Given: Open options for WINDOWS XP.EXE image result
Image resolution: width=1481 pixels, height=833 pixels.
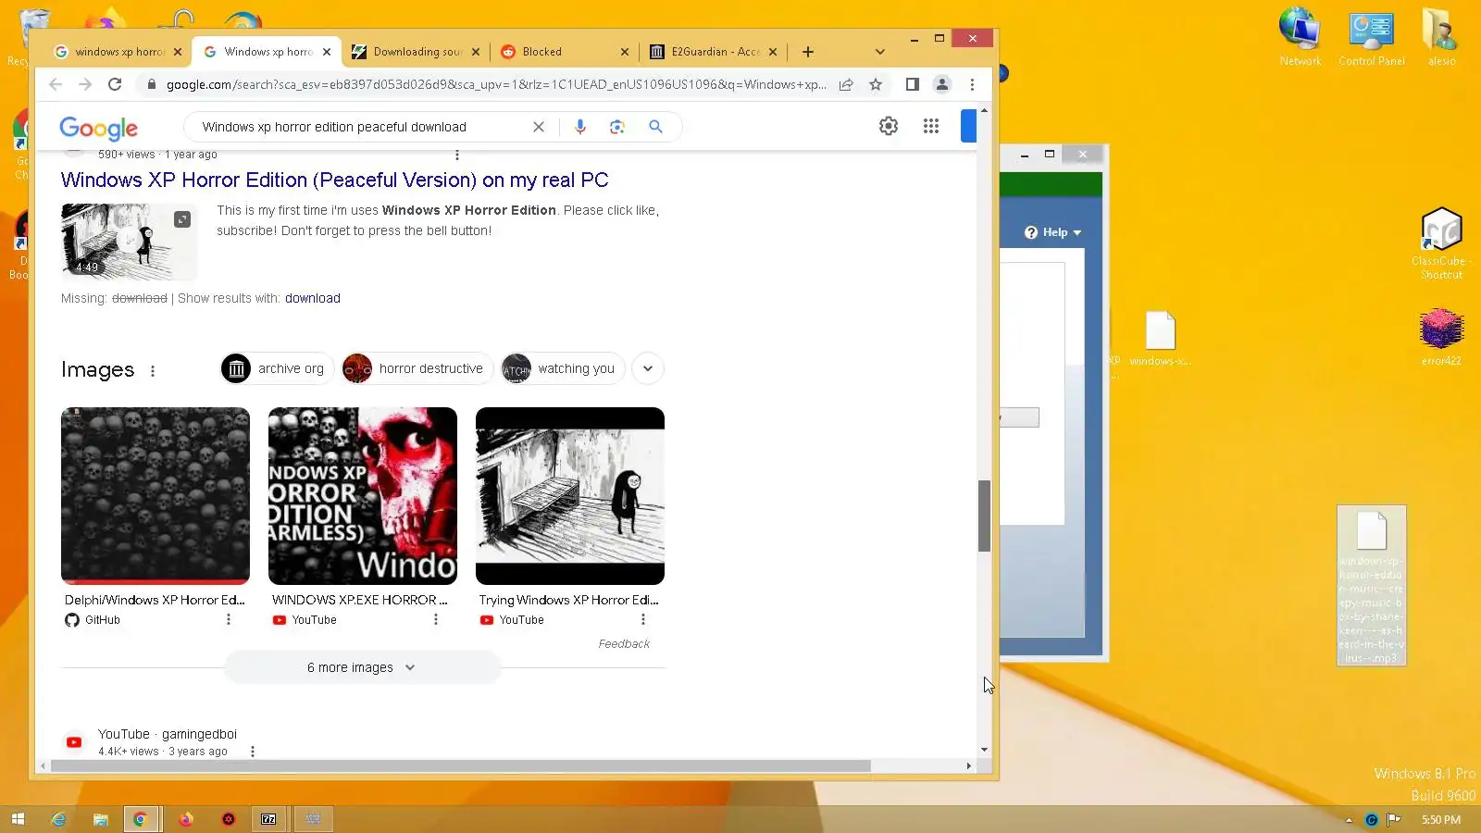Looking at the screenshot, I should [436, 620].
